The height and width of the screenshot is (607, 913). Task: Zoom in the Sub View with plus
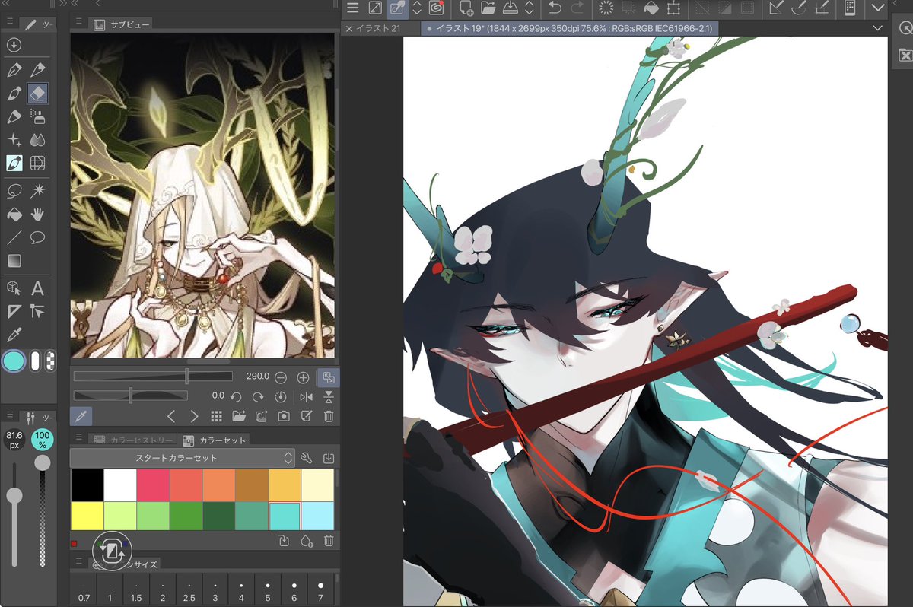[x=303, y=377]
